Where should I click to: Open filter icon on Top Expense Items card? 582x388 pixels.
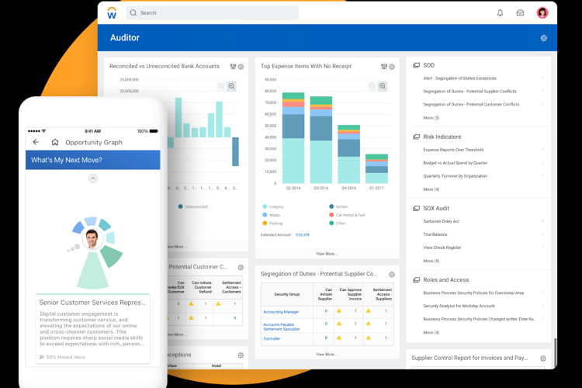tap(384, 67)
